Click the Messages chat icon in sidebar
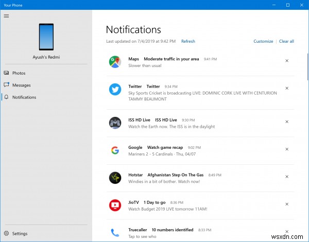The height and width of the screenshot is (242, 309). click(6, 85)
